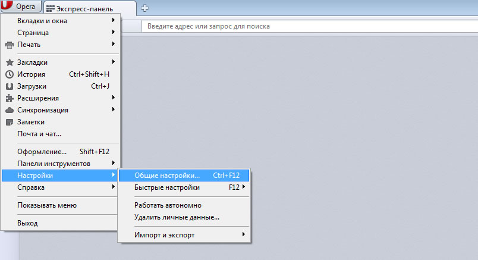478x260 pixels.
Task: Expand arrow next to Закладки
Action: [114, 62]
